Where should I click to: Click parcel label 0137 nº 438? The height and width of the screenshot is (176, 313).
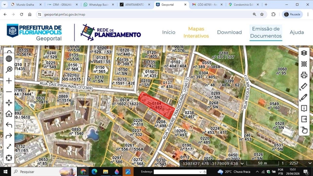click(x=167, y=85)
